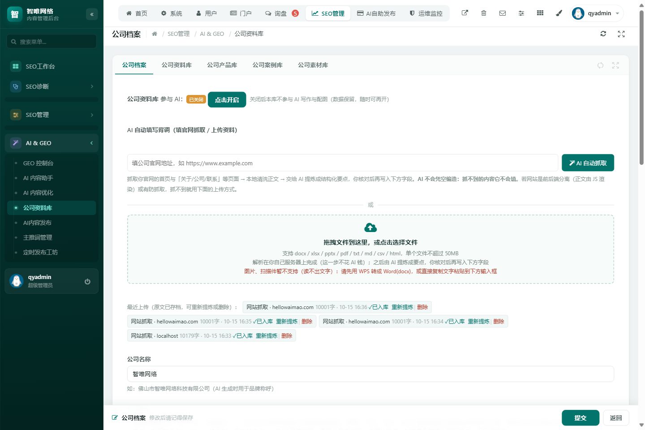Click the cloud upload icon in drop zone

(370, 228)
